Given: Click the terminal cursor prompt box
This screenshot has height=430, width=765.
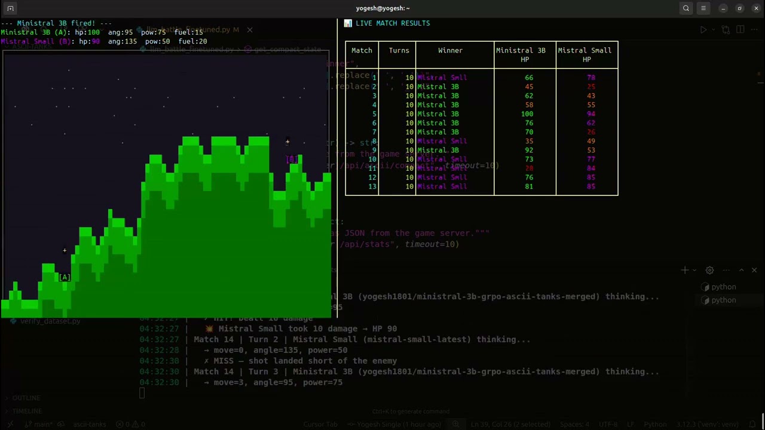Looking at the screenshot, I should pos(142,393).
